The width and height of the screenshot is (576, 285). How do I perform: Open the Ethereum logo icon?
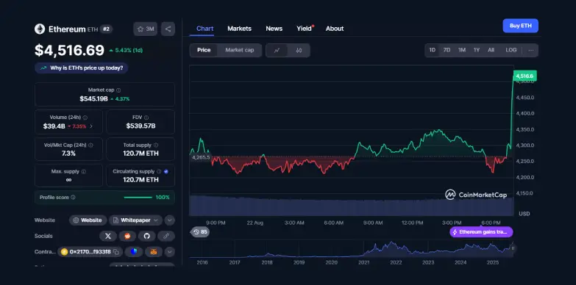[x=40, y=29]
